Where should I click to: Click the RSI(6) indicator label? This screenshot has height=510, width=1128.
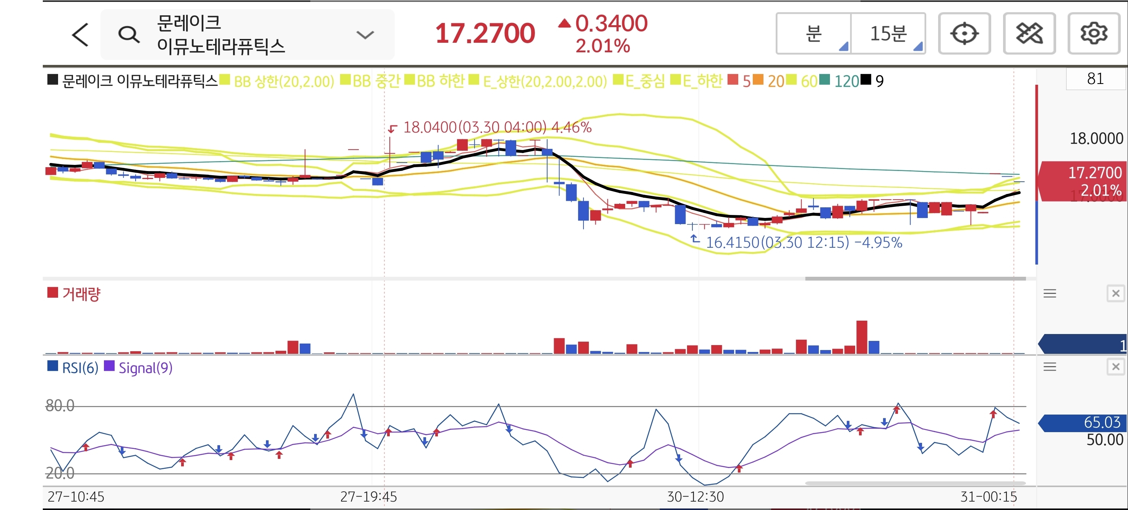80,368
